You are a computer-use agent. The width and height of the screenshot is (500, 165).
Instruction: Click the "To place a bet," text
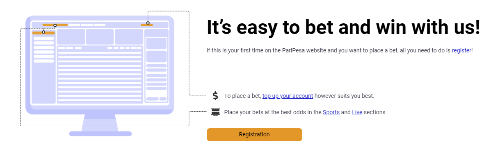click(x=242, y=96)
